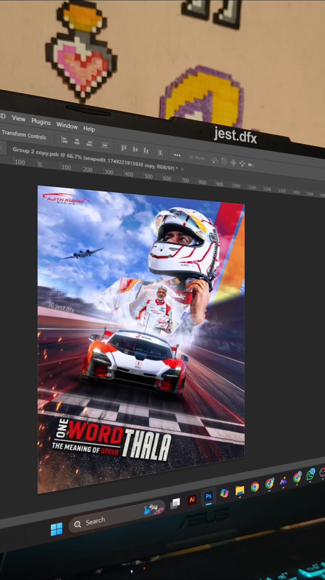
Task: Align horizontal centers in options bar
Action: [77, 142]
